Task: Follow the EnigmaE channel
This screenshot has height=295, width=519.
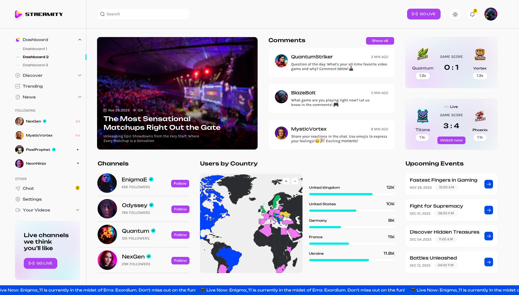Action: 180,184
